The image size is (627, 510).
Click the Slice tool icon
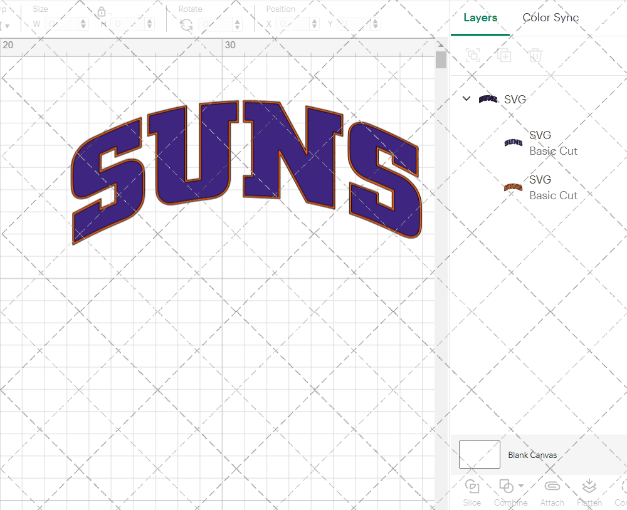(472, 486)
